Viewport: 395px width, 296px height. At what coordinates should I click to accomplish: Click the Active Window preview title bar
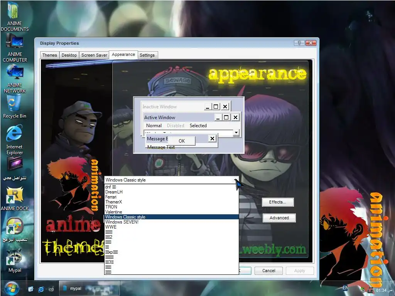[179, 117]
